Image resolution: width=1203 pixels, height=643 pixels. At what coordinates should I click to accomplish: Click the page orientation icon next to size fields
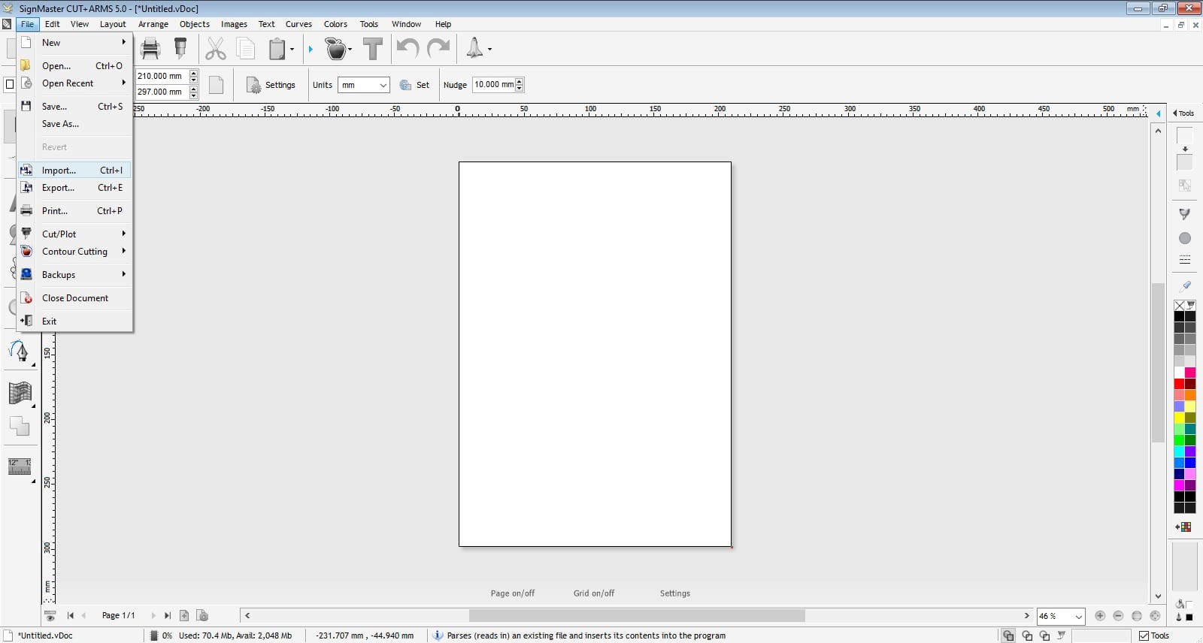[216, 85]
